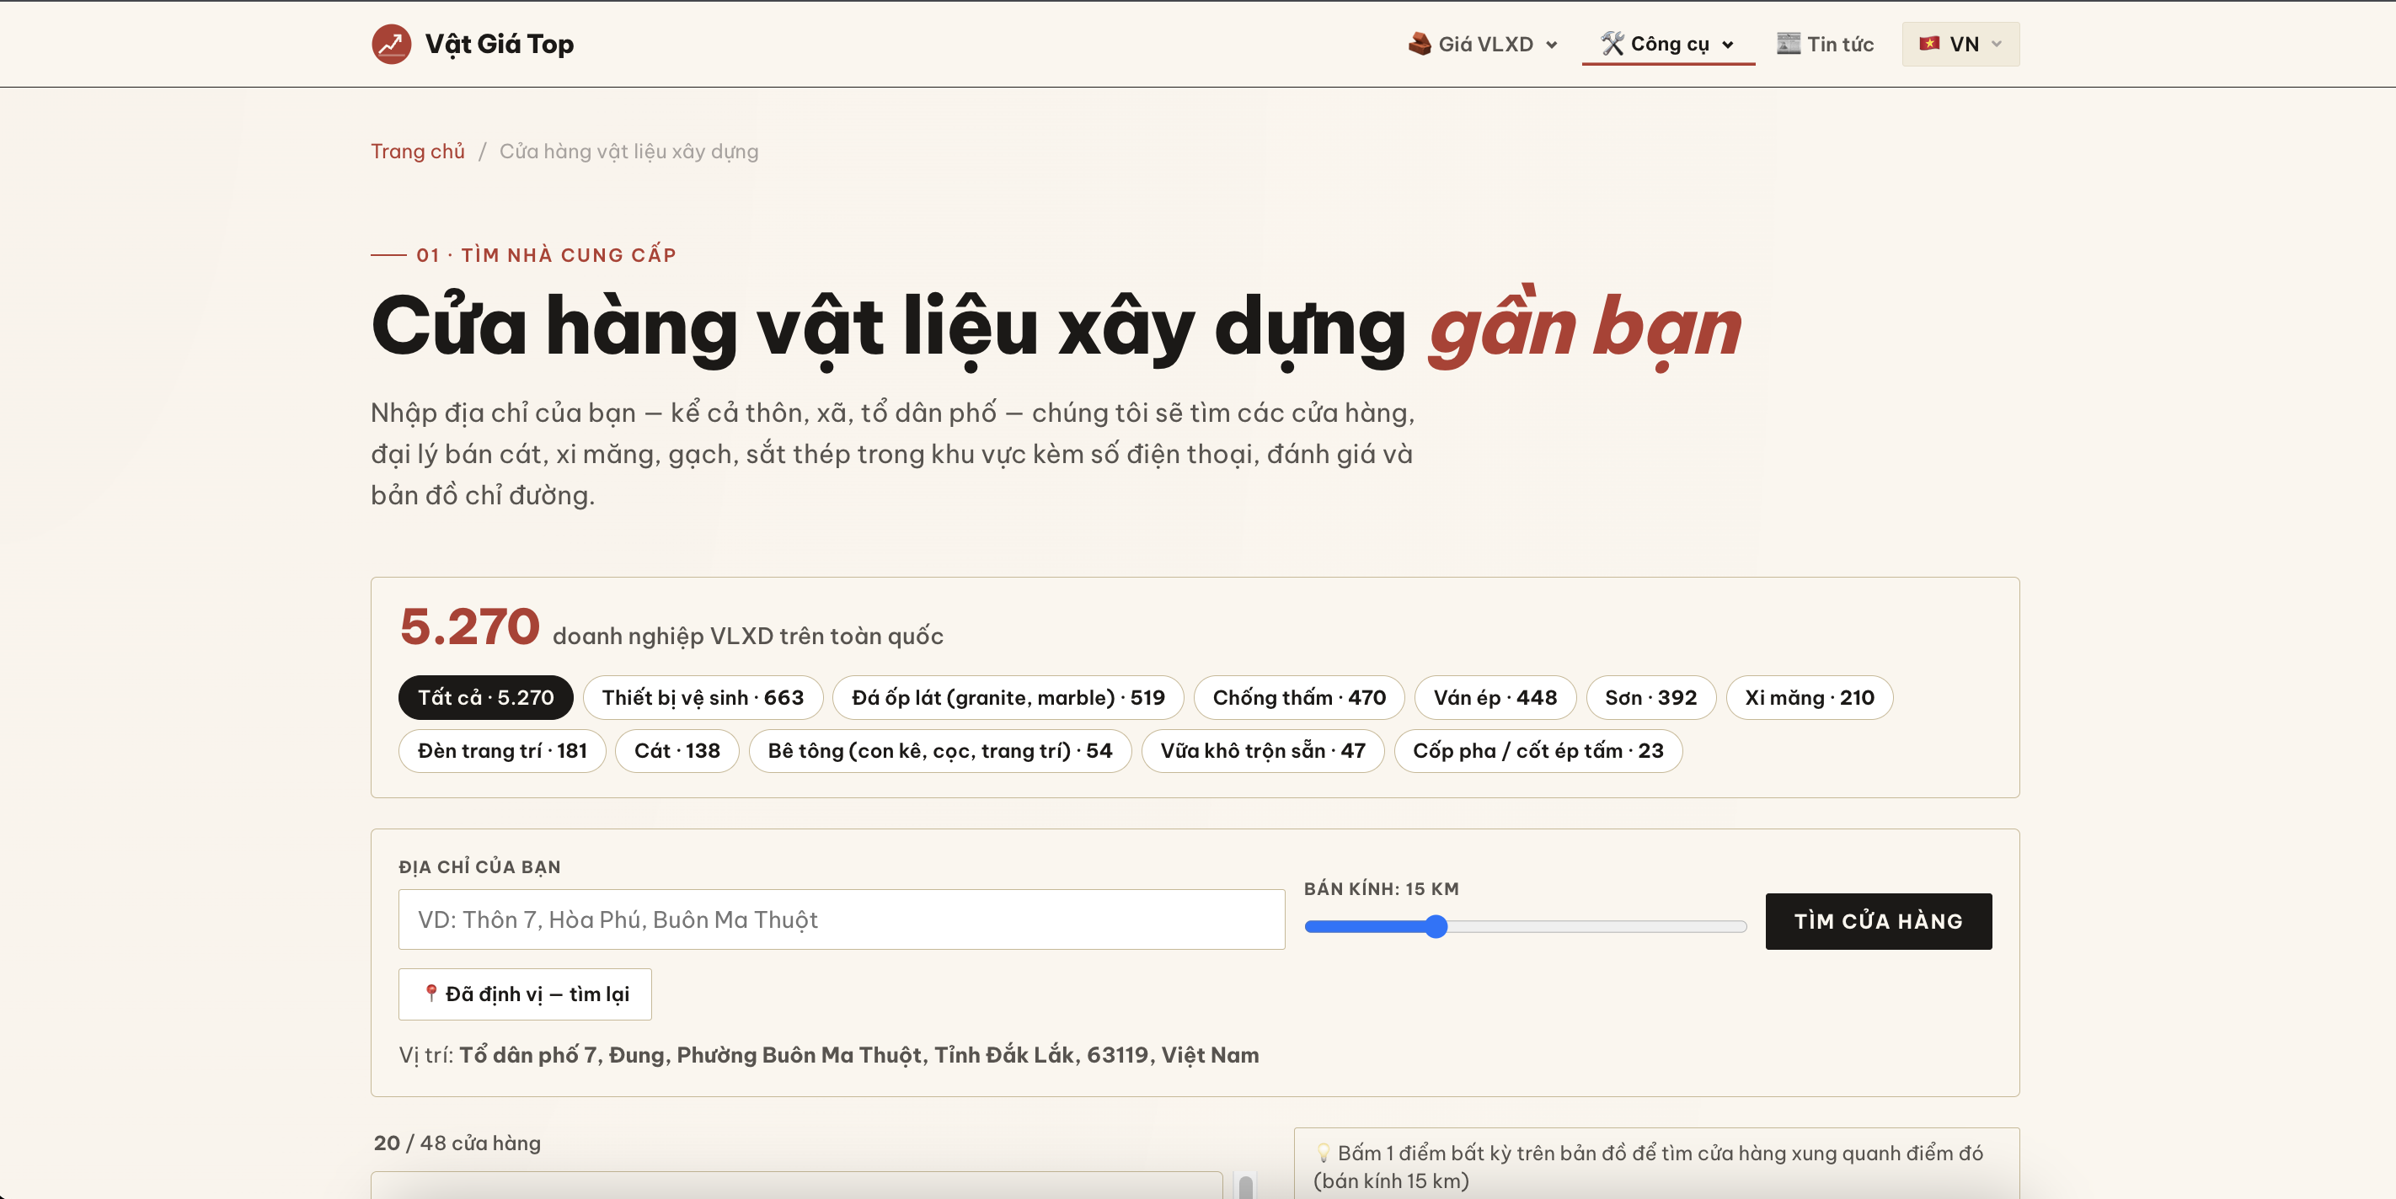Click the 20 / 48 cửa hàng count

457,1143
